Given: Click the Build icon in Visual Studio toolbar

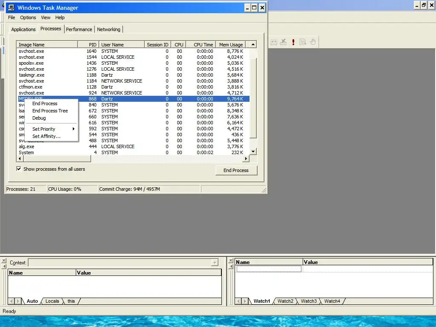Looking at the screenshot, I should (x=274, y=42).
